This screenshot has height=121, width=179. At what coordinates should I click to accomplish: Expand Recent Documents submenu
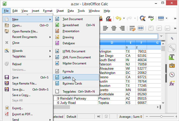click(50, 37)
